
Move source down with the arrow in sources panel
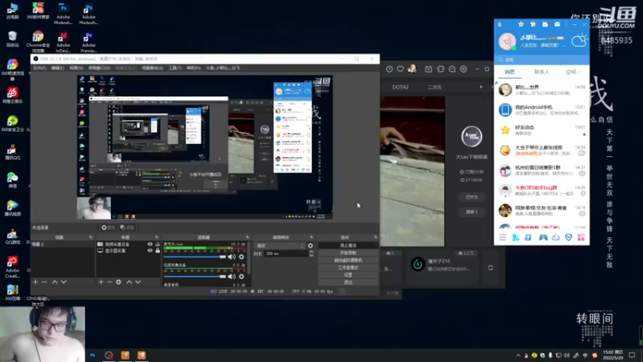tap(138, 282)
